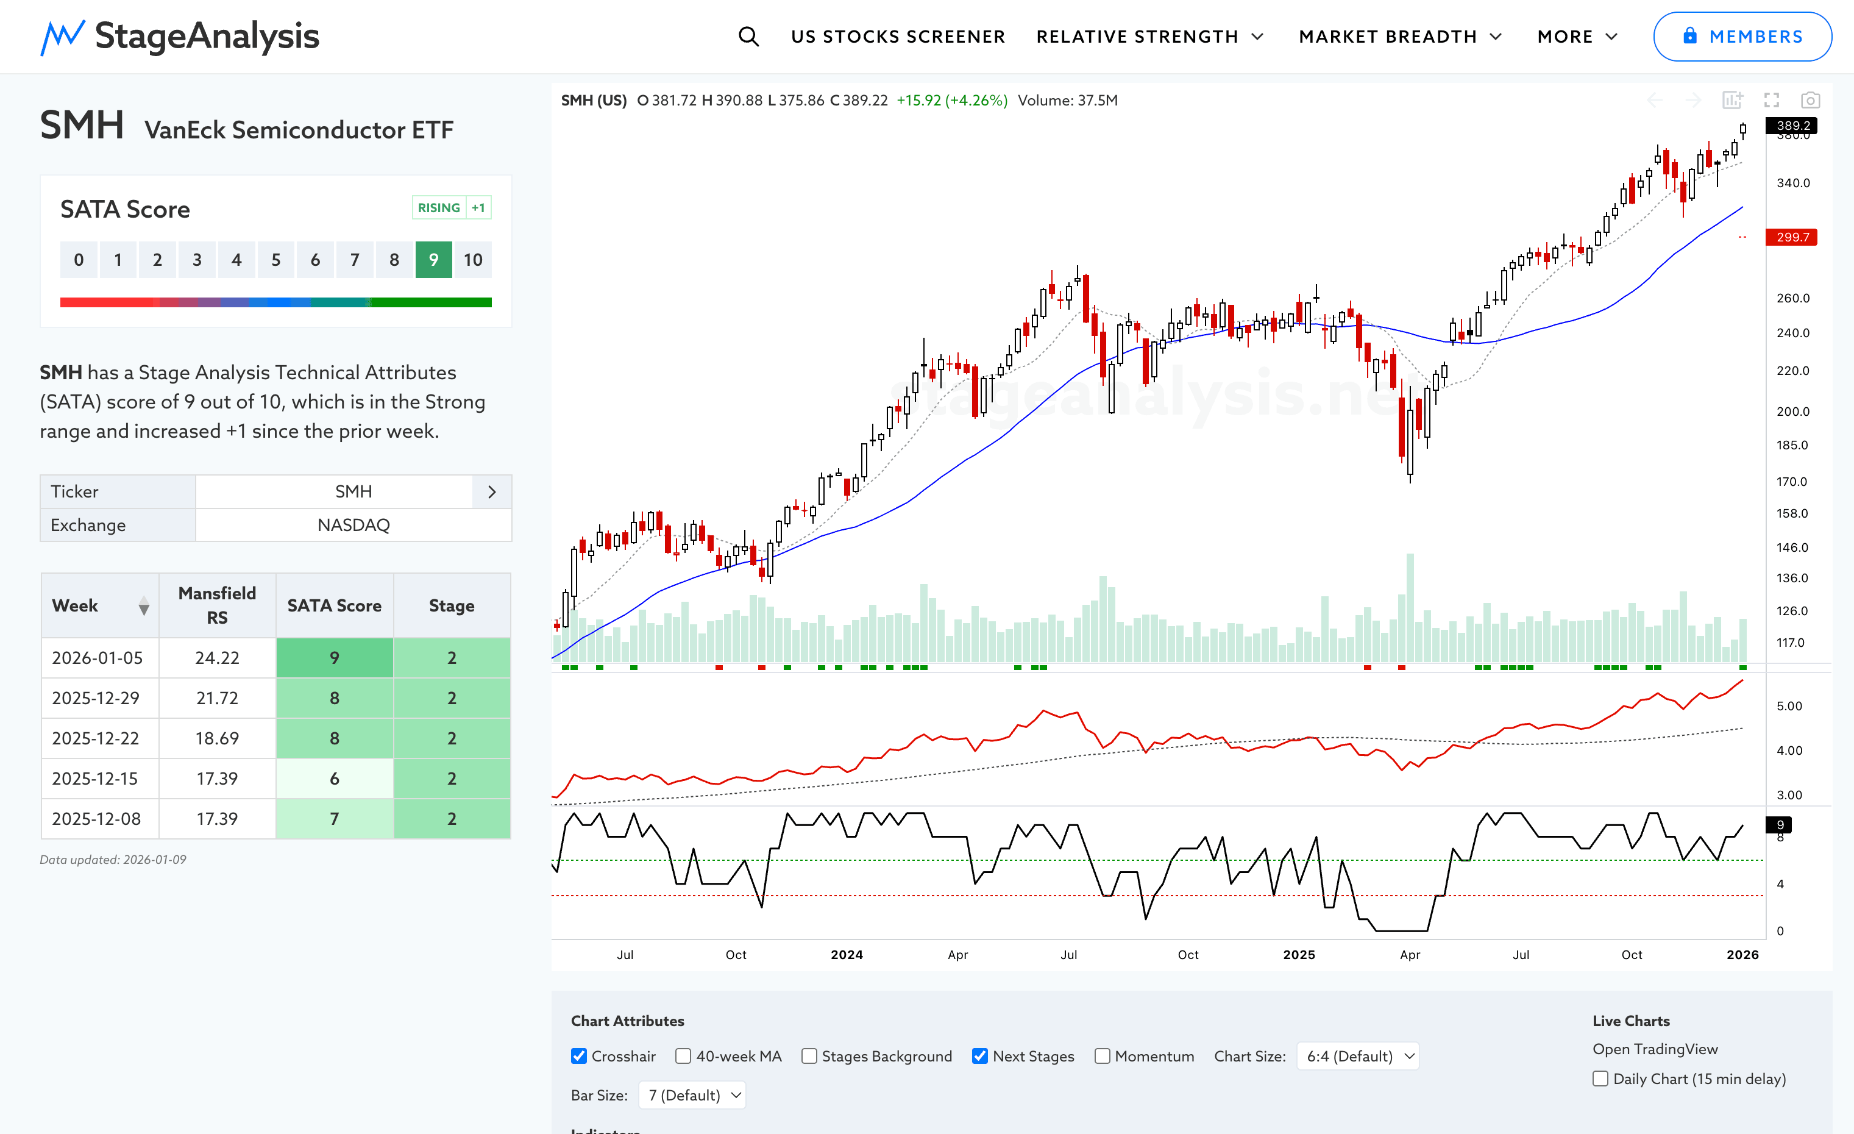Disable the Crosshair checkbox
1854x1134 pixels.
point(578,1056)
